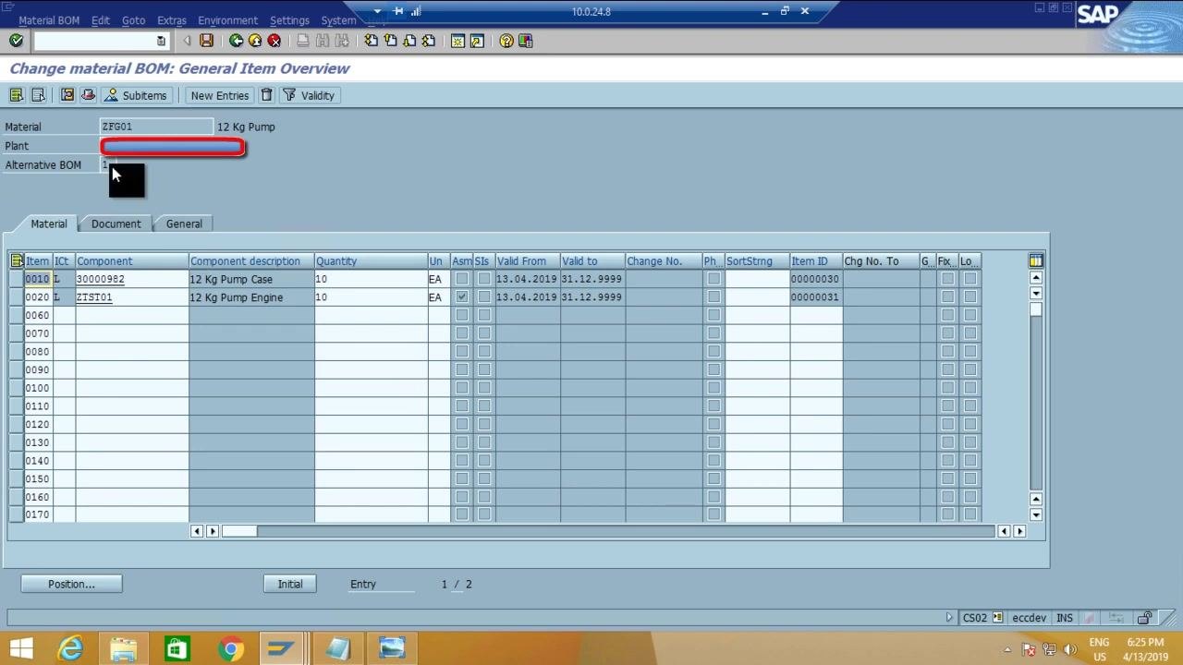The width and height of the screenshot is (1183, 665).
Task: Select the row selector for item 0020
Action: tap(17, 297)
